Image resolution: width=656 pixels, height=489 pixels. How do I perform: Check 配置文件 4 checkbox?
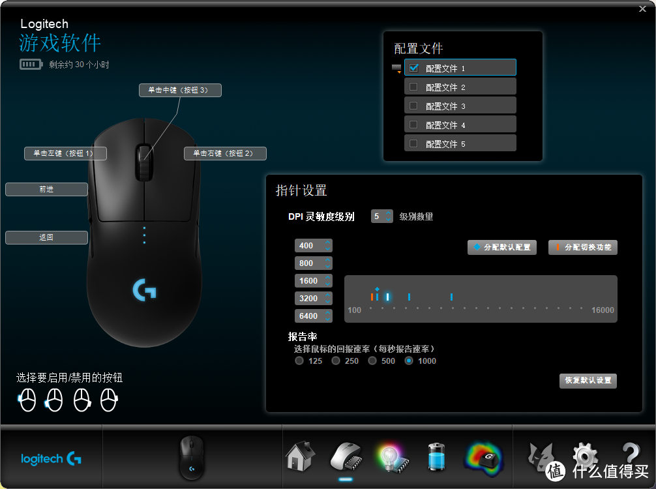(413, 125)
